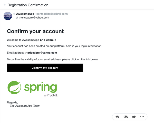Click the green Spring leaf logo icon
The image size is (154, 123).
[x=14, y=88]
